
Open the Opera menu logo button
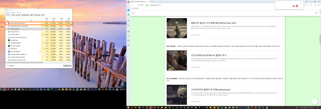(128, 2)
